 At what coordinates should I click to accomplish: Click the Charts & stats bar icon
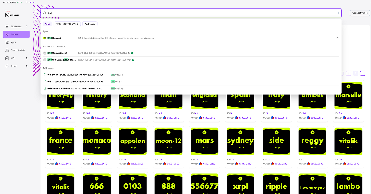click(x=7, y=50)
